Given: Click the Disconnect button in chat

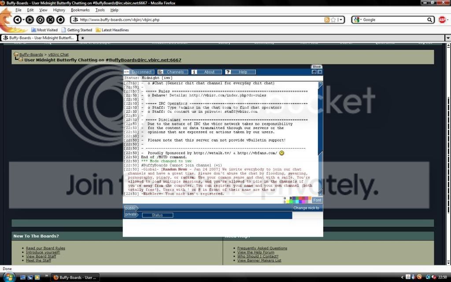Looking at the screenshot, I should (139, 72).
